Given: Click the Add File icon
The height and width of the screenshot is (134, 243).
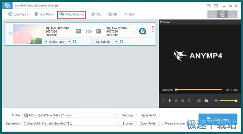Looking at the screenshot, I should (x=37, y=14).
